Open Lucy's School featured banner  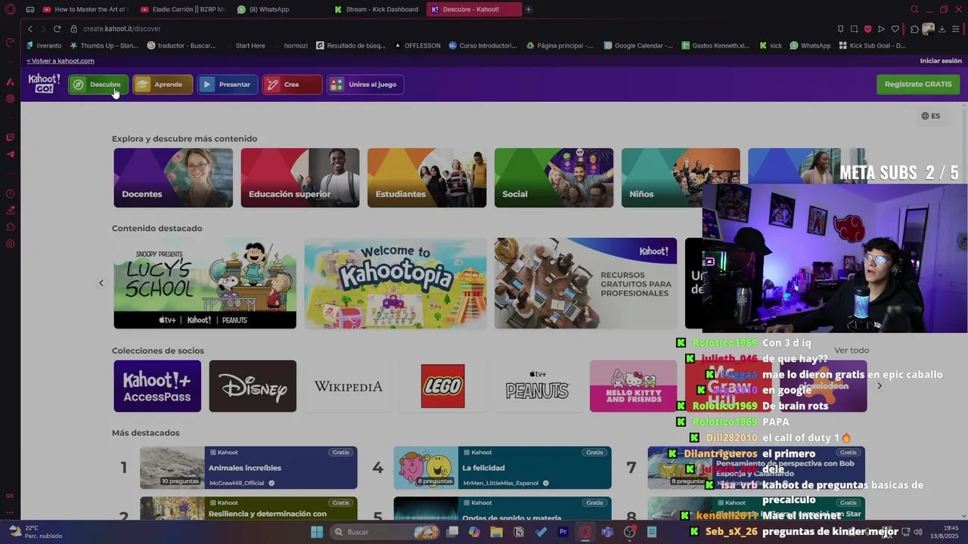pyautogui.click(x=205, y=283)
